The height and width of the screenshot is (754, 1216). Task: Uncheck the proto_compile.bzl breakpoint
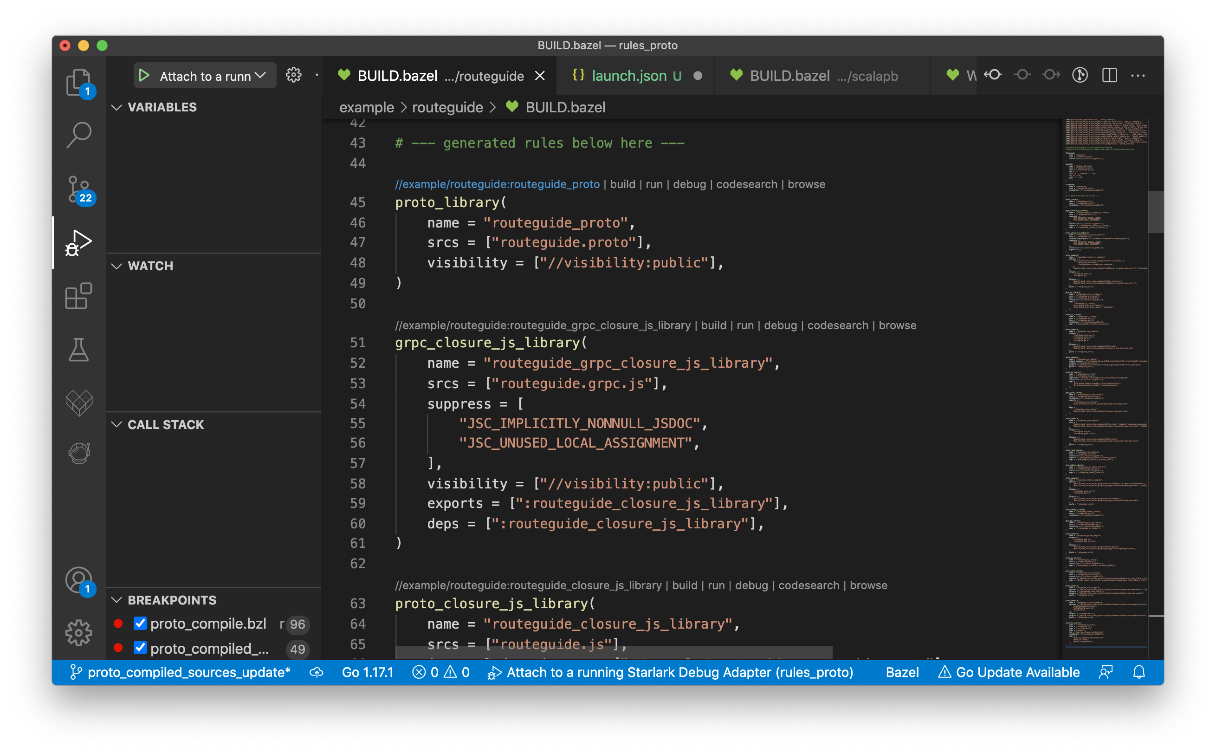(x=140, y=624)
